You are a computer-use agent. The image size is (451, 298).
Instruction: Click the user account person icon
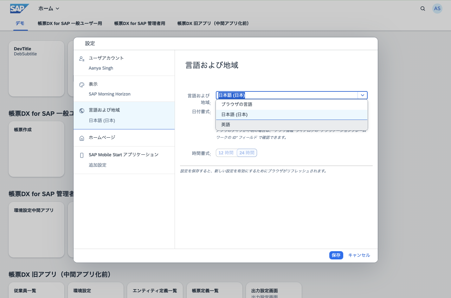click(82, 59)
